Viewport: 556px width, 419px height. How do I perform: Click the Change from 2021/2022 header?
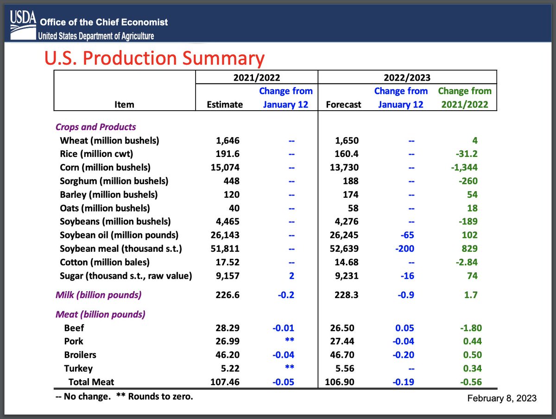tap(465, 98)
